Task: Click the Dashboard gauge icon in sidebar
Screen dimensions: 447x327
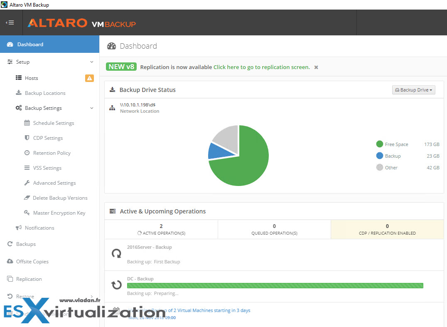Action: point(10,44)
